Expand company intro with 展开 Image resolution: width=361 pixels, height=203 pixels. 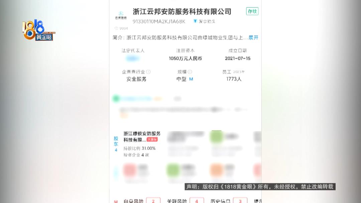(253, 37)
